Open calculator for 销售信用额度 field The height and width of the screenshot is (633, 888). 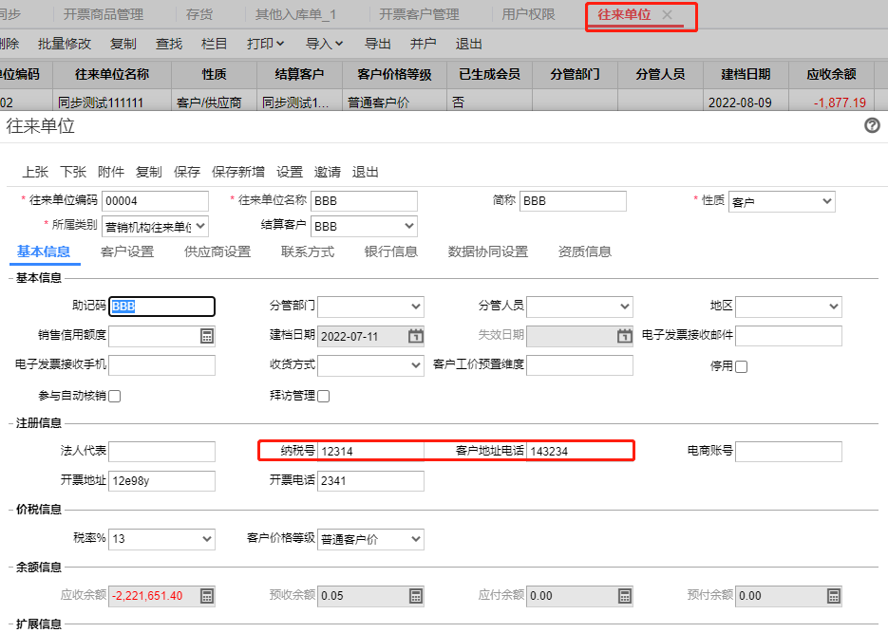click(x=207, y=336)
